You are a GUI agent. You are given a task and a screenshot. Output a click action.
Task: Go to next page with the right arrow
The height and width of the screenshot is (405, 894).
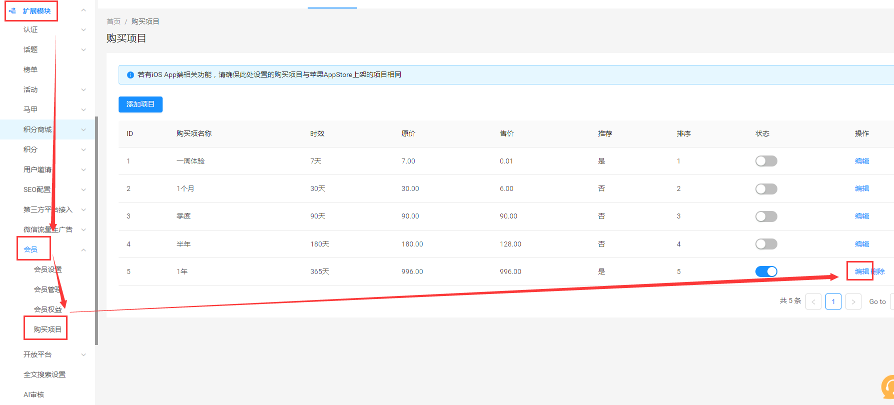tap(853, 301)
